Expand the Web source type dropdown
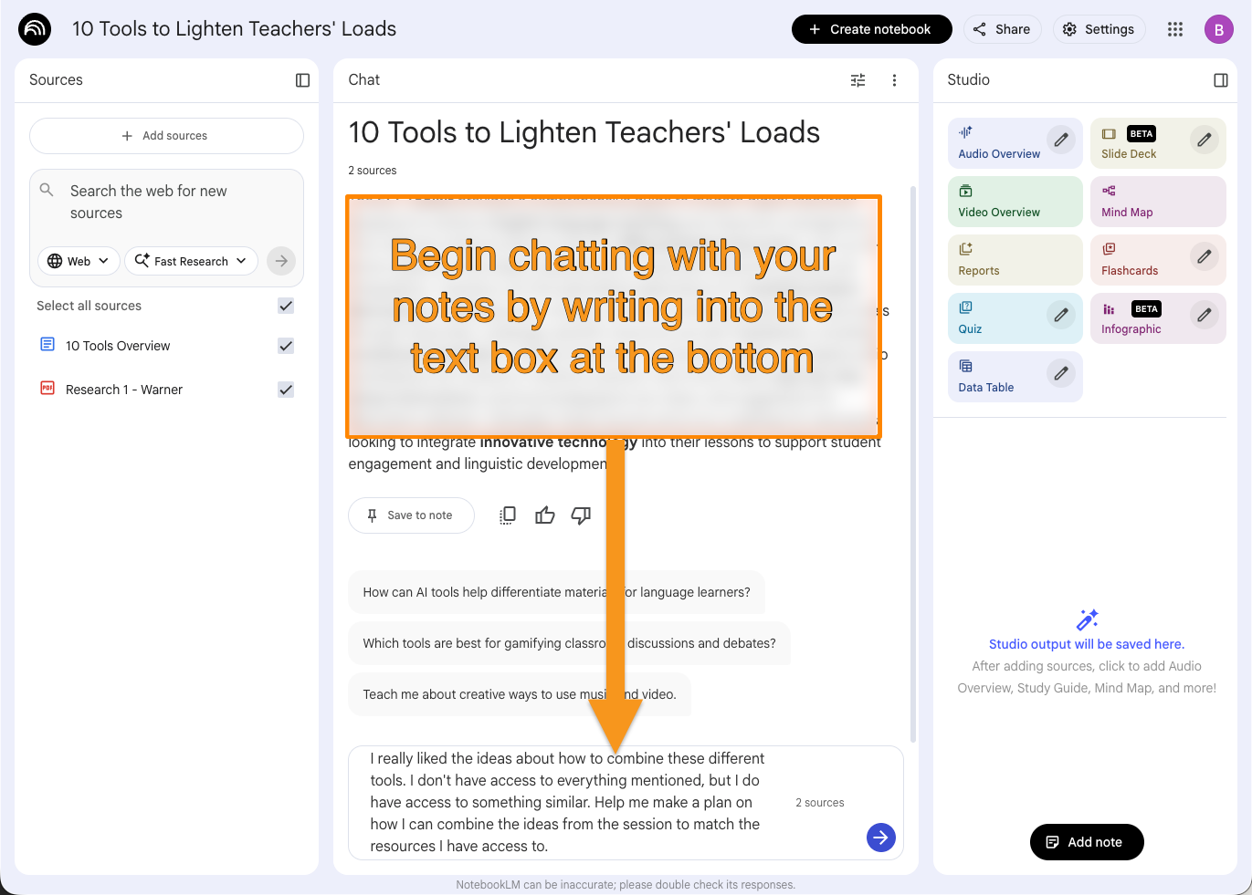 pos(79,261)
